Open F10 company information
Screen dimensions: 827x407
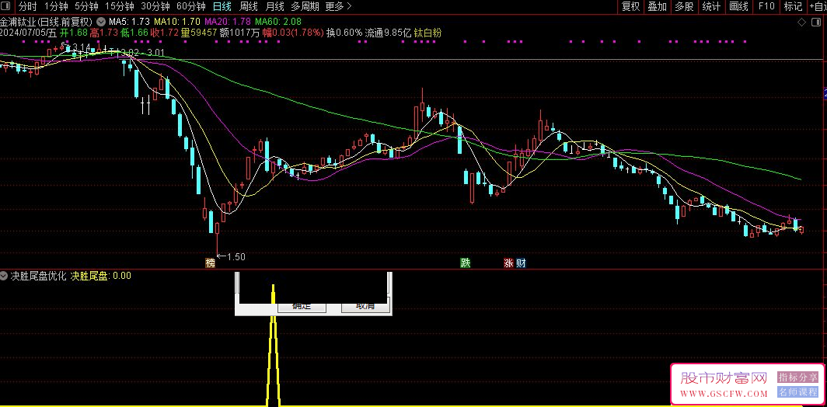coord(766,7)
